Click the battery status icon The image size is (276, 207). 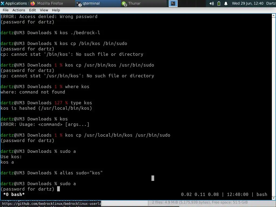[219, 4]
